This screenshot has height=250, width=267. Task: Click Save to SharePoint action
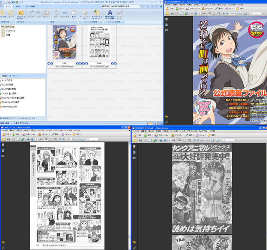click(9, 107)
